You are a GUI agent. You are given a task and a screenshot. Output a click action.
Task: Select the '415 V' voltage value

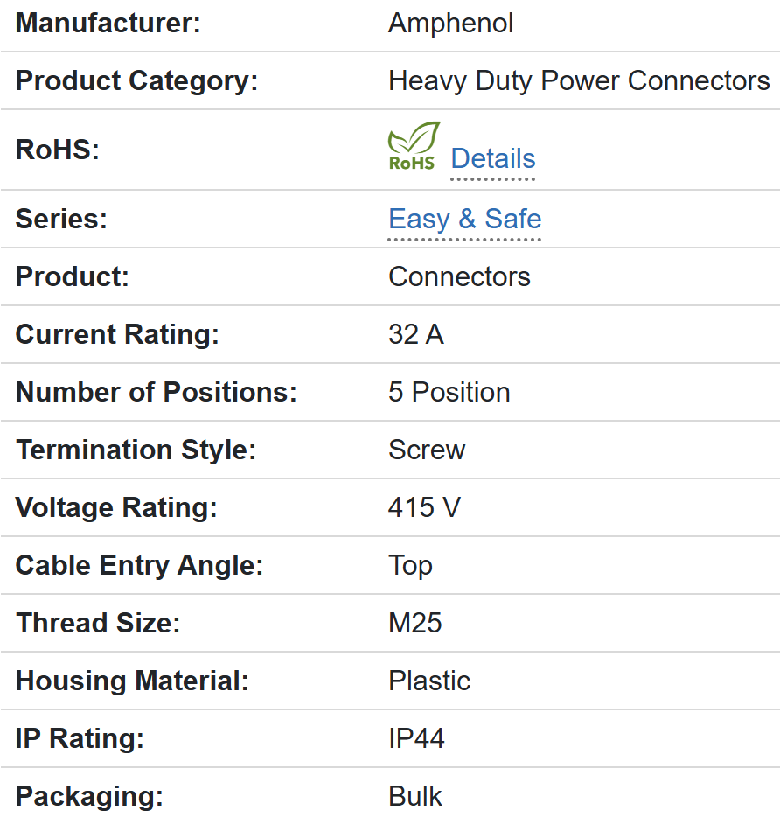click(424, 507)
